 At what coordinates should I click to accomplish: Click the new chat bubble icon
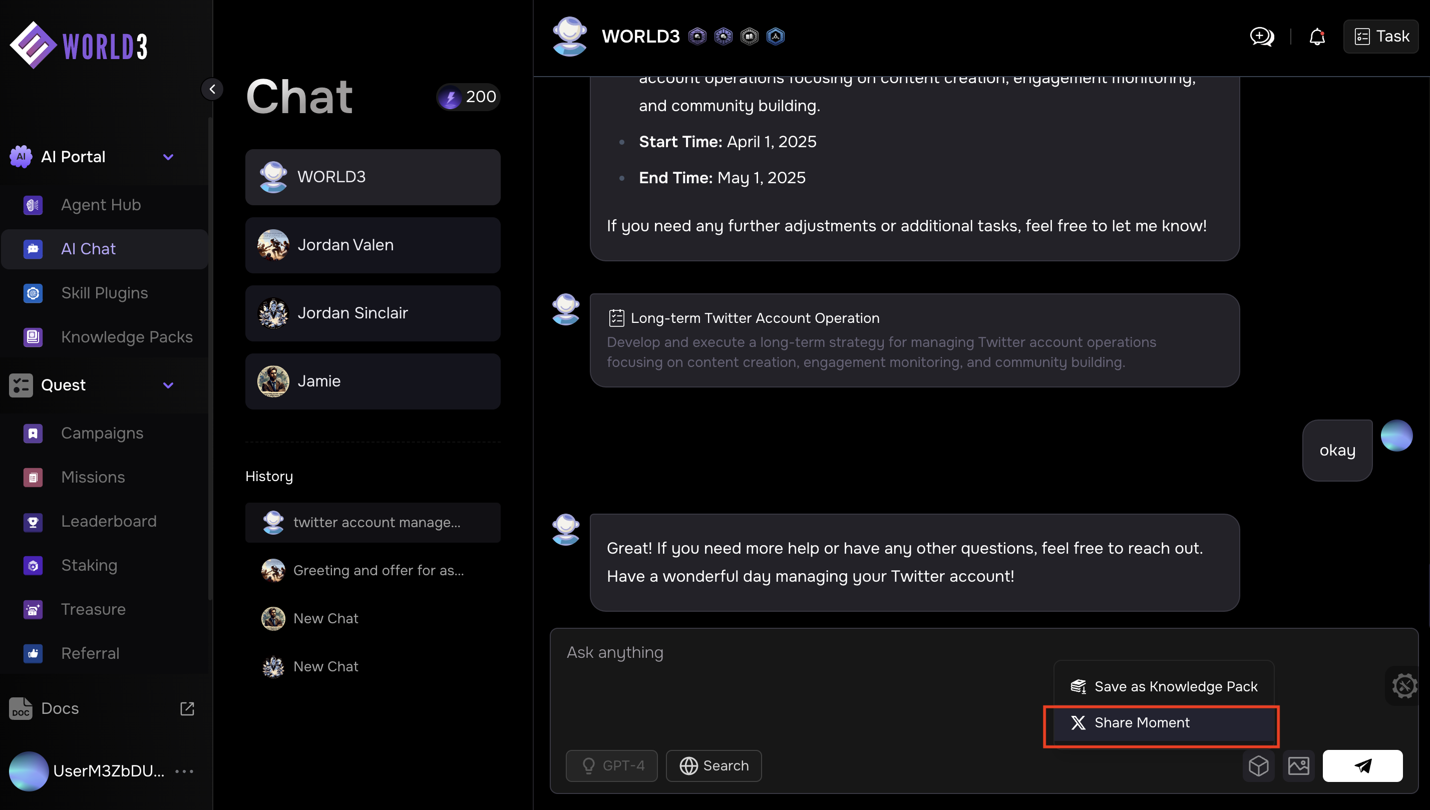coord(1261,37)
